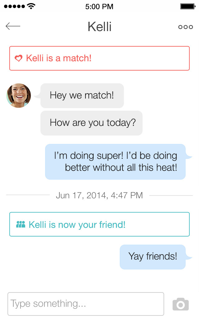Image resolution: width=199 pixels, height=322 pixels.
Task: Tap the 'Yay friends!' message bubble
Action: click(153, 257)
